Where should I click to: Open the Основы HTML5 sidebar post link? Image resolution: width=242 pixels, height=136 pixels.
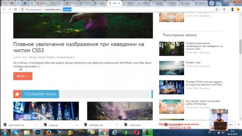point(204,83)
